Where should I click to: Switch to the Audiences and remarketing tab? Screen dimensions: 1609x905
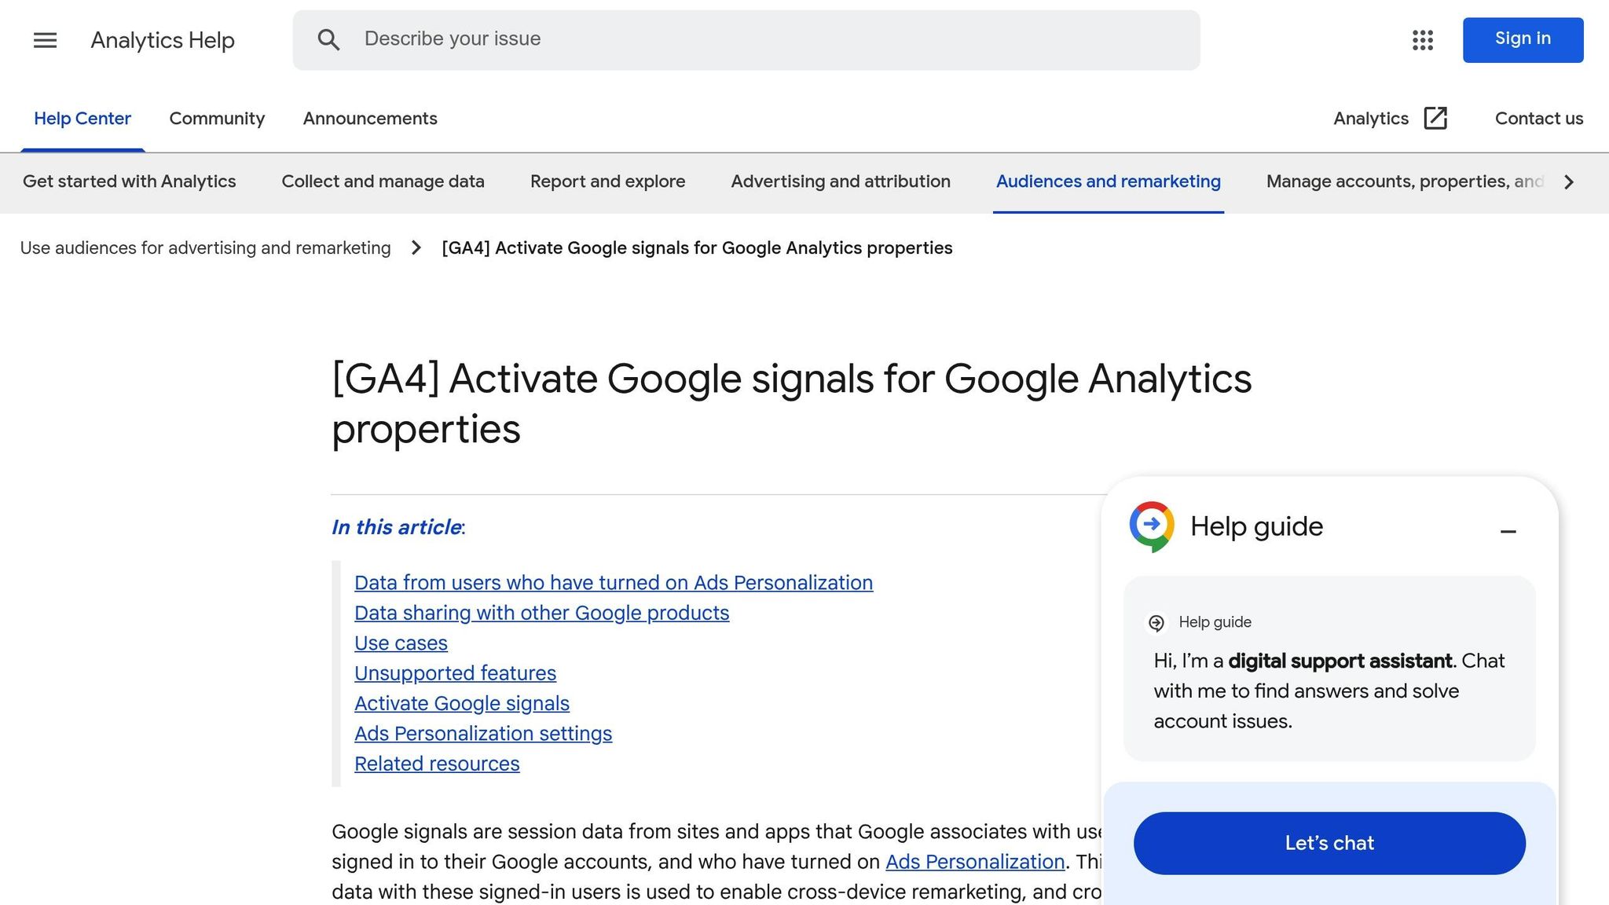pyautogui.click(x=1108, y=181)
